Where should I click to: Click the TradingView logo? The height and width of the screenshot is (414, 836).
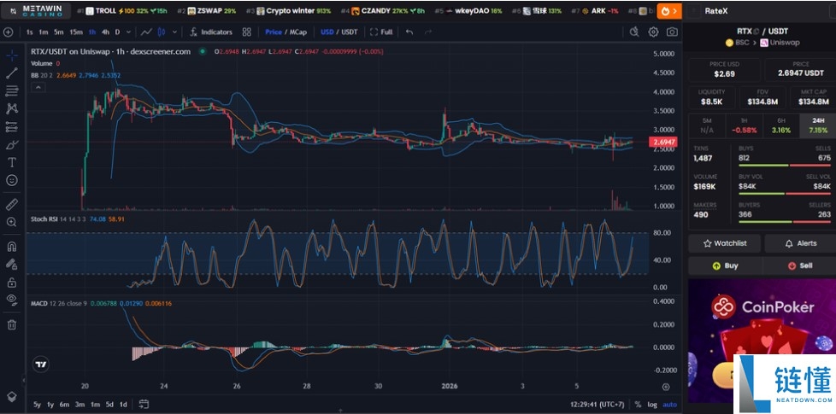click(40, 364)
